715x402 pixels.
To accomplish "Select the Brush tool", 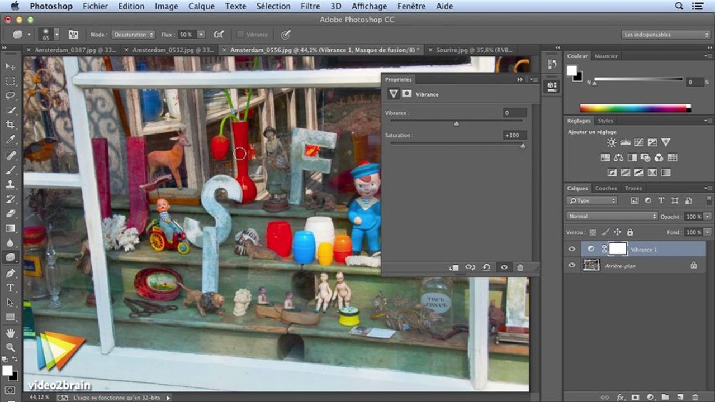I will point(10,170).
